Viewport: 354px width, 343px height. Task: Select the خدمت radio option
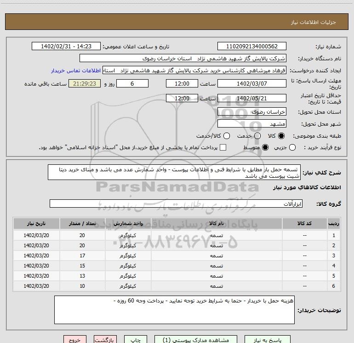[x=257, y=136]
